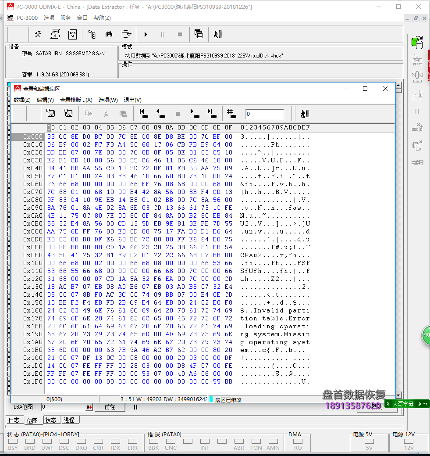The image size is (430, 456).
Task: Click the side panel pause icon
Action: pyautogui.click(x=417, y=111)
